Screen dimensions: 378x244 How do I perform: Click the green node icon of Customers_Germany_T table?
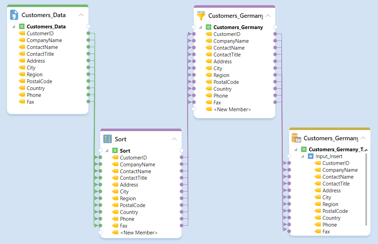point(304,150)
